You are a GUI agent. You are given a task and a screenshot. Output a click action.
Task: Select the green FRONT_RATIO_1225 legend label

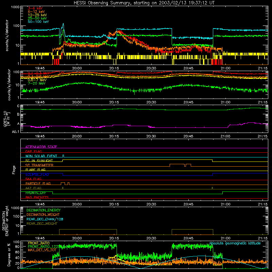44,247
